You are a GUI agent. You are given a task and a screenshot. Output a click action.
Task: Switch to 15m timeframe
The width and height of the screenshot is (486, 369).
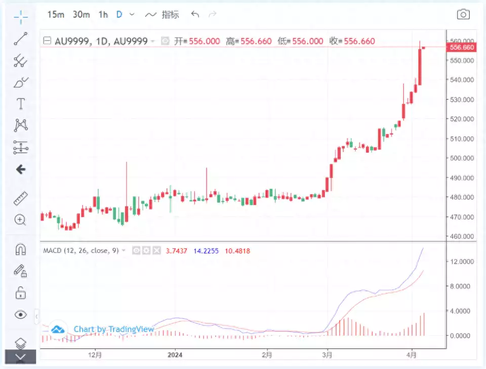tap(56, 15)
